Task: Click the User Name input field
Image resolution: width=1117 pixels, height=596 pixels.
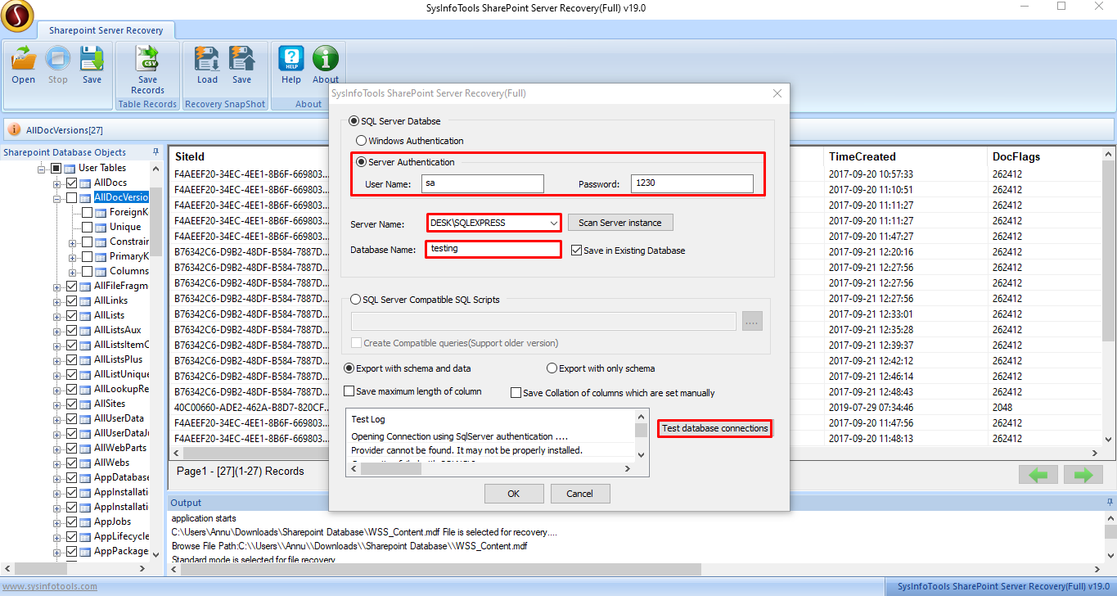Action: (x=483, y=184)
